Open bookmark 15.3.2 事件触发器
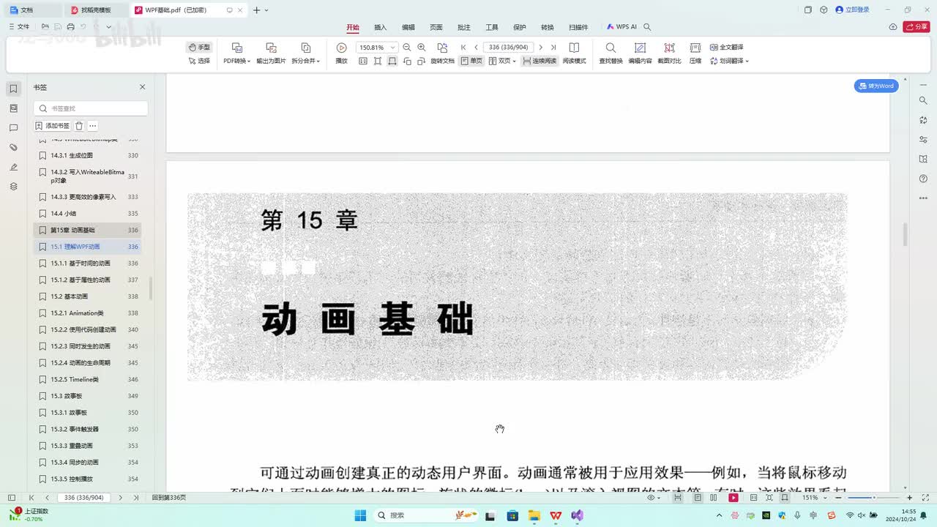Screen dimensions: 937x527 [x=87, y=429]
